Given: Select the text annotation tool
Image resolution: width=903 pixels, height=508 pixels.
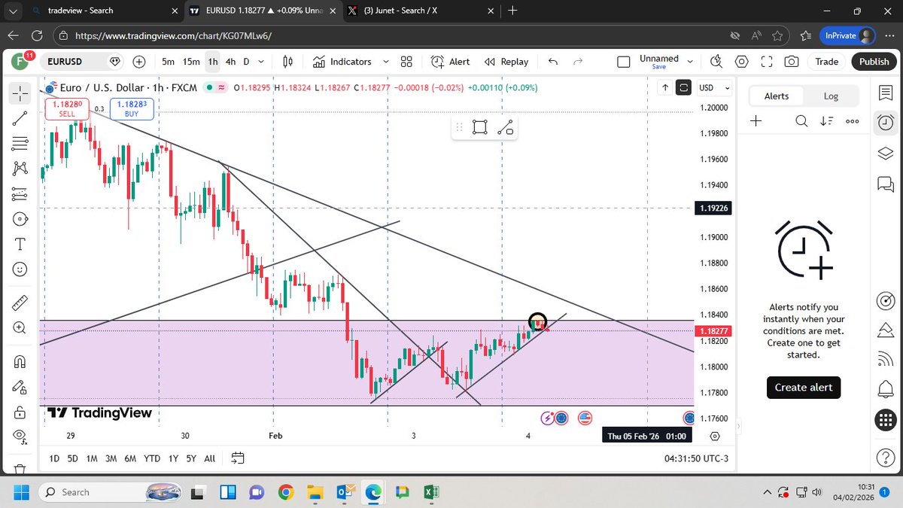Looking at the screenshot, I should point(20,244).
